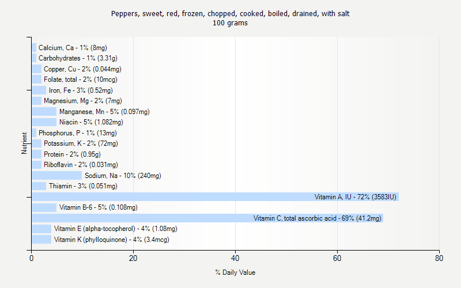Viewport: 461px width, 288px height.
Task: Click the x-axis tick label '80'
Action: click(x=439, y=258)
